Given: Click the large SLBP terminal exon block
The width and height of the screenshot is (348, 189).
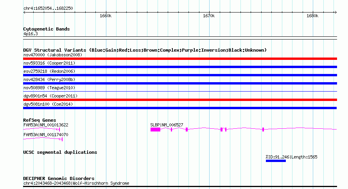Looking at the screenshot, I should click(x=155, y=130).
